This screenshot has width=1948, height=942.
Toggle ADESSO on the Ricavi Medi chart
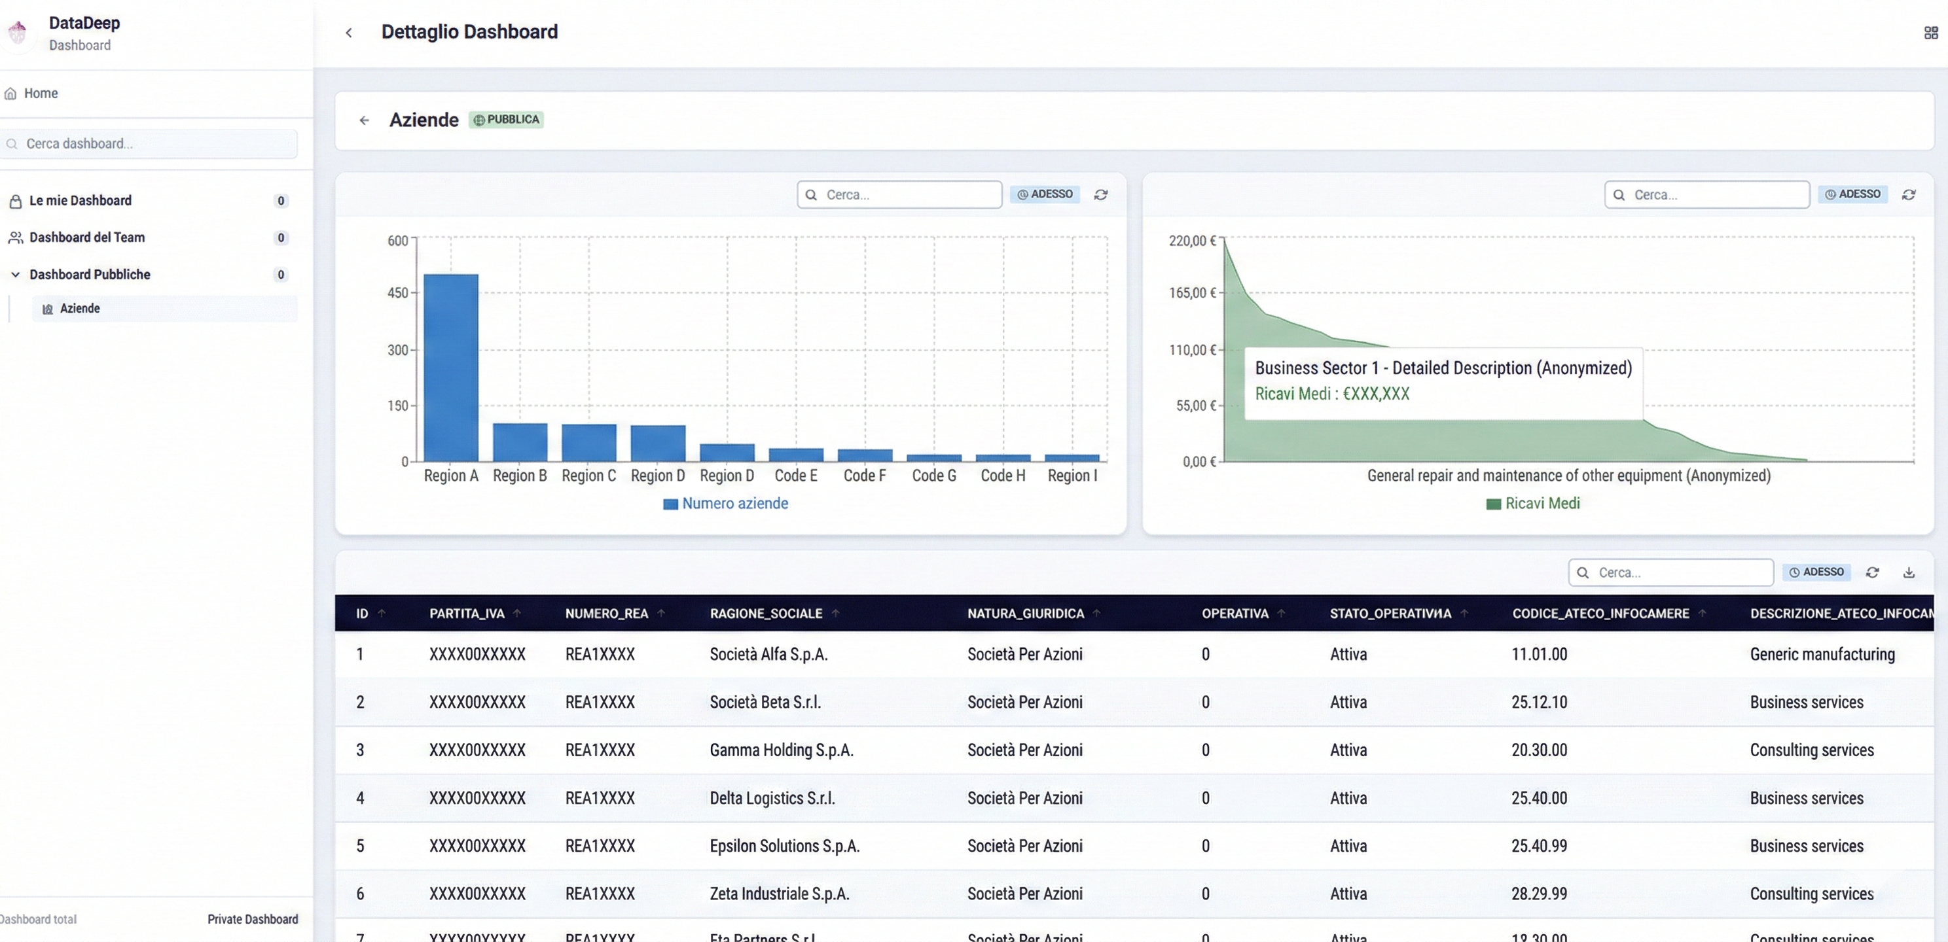point(1852,194)
